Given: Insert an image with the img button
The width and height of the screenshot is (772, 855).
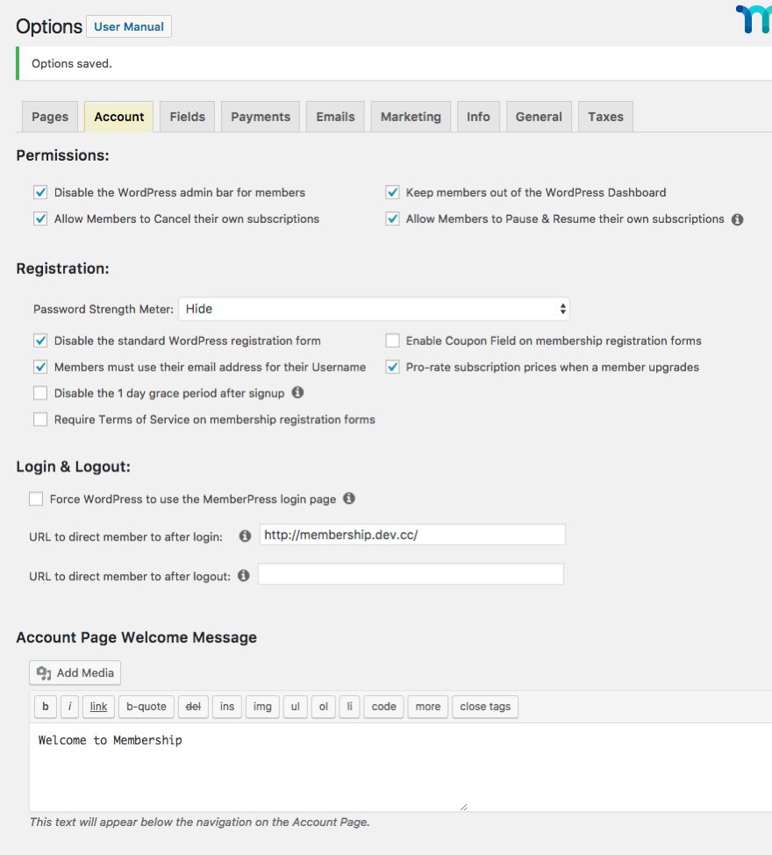Looking at the screenshot, I should (261, 707).
